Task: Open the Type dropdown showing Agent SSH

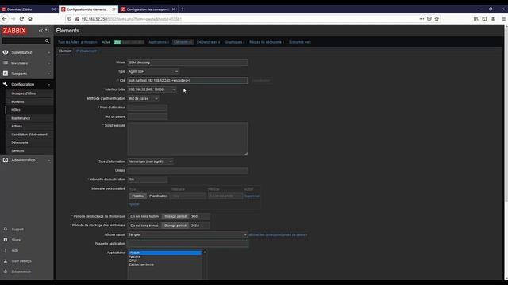Action: tap(153, 71)
